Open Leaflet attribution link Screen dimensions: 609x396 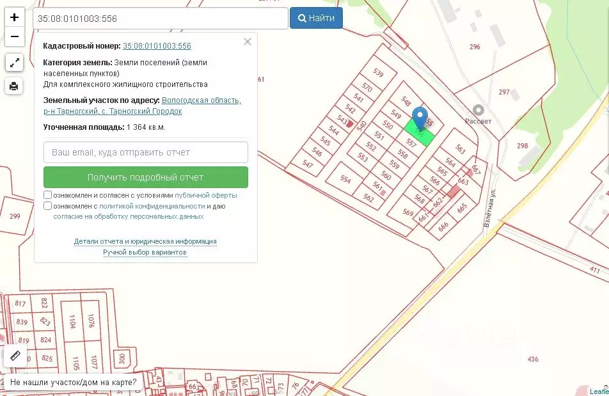click(599, 392)
